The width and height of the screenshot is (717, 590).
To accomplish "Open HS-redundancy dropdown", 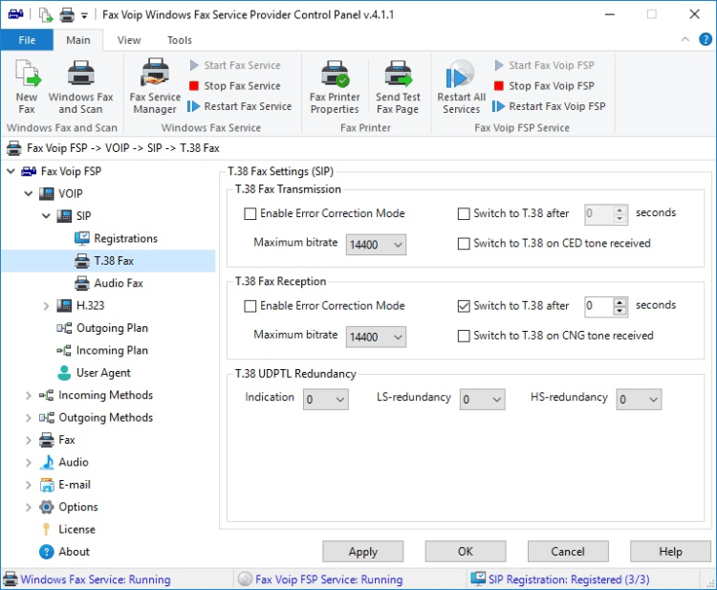I will [639, 400].
